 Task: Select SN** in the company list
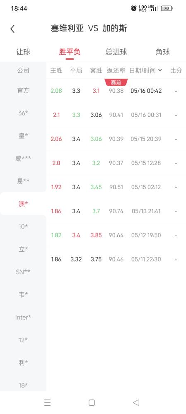pos(23,272)
